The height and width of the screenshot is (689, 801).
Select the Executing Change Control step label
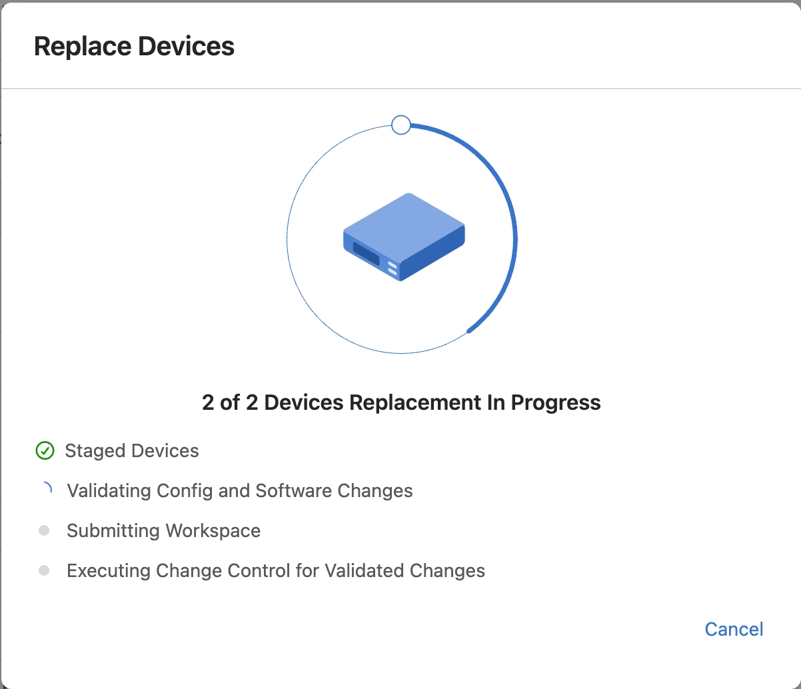(x=276, y=571)
